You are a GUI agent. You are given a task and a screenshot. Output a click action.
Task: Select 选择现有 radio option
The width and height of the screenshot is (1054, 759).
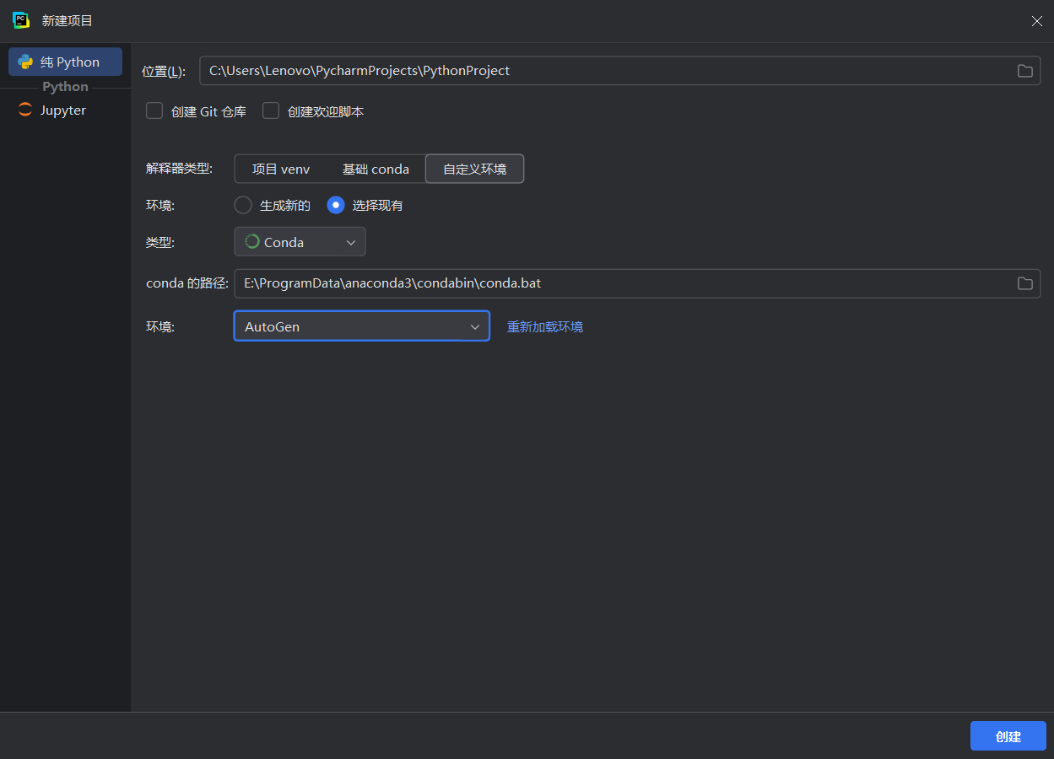[x=336, y=205]
